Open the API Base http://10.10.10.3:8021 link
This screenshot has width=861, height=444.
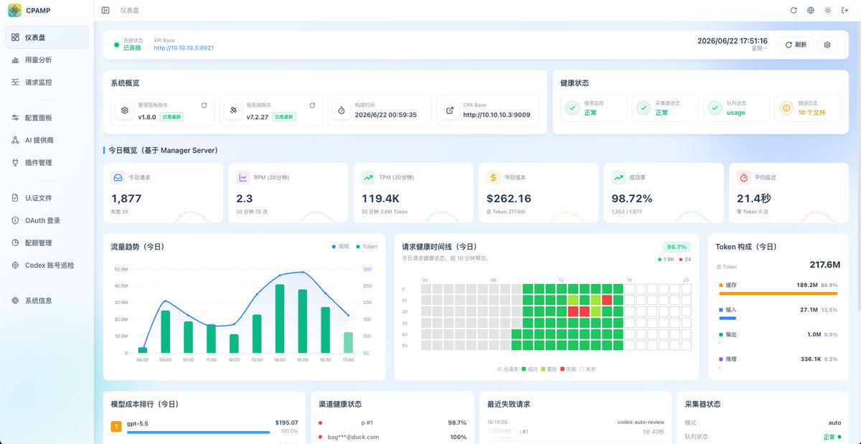click(184, 48)
